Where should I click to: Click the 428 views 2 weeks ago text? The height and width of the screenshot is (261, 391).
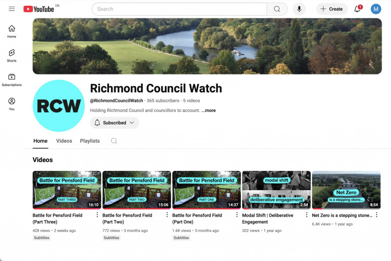pyautogui.click(x=54, y=231)
